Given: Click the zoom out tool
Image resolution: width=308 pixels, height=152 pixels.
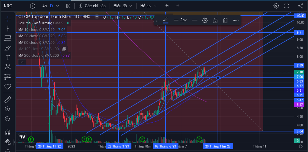Looking at the screenshot, I should 8,119.
